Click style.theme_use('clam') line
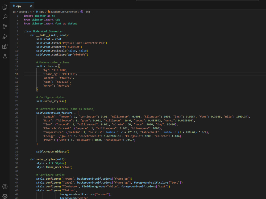The image size is (266, 199). tap(54, 167)
